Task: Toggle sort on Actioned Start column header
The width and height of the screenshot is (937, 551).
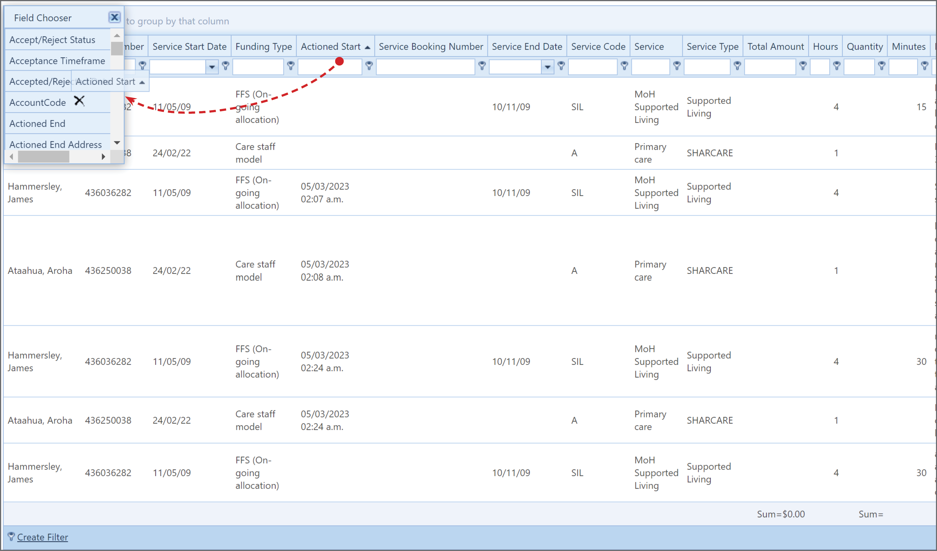Action: [x=335, y=47]
